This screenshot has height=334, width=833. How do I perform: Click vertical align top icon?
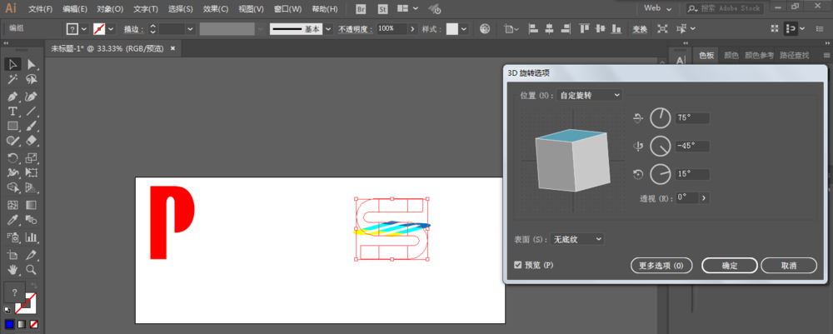(x=585, y=28)
